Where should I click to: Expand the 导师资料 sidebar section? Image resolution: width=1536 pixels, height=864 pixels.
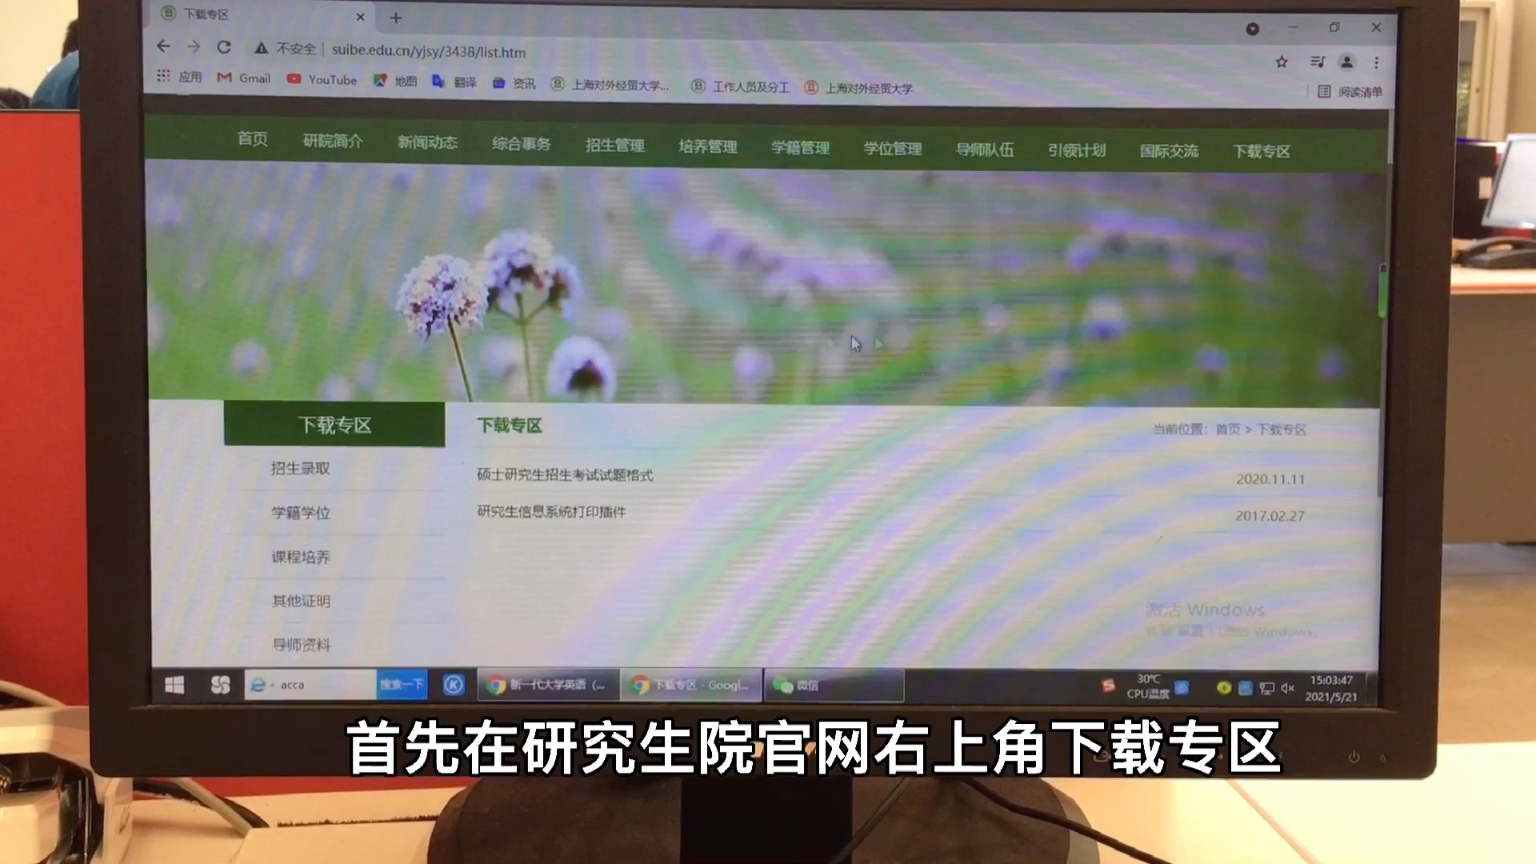302,645
